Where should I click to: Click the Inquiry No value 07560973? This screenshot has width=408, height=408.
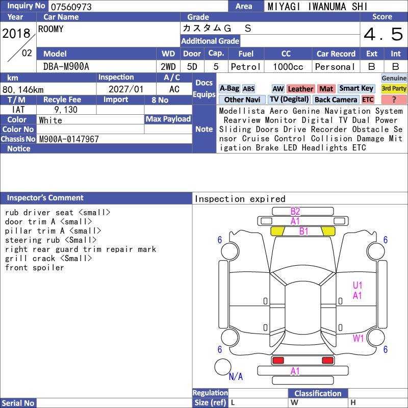tap(71, 7)
